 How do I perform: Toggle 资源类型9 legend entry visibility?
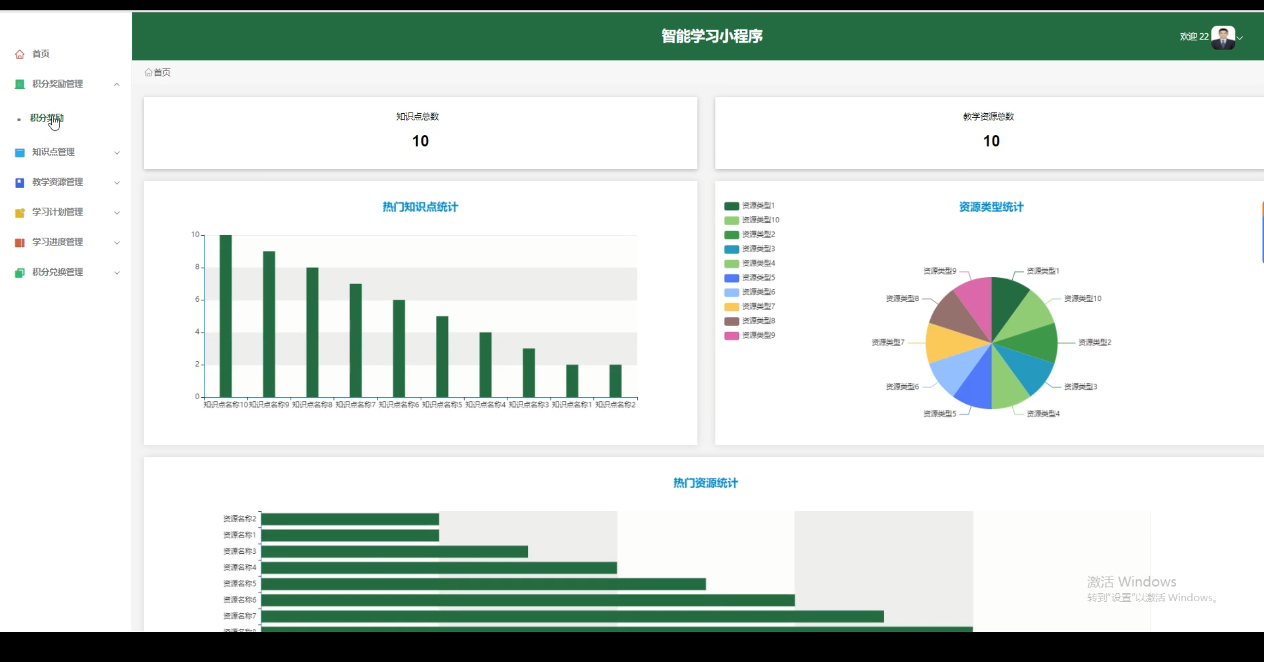(x=749, y=335)
